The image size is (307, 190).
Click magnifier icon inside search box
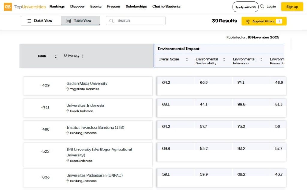point(112,21)
